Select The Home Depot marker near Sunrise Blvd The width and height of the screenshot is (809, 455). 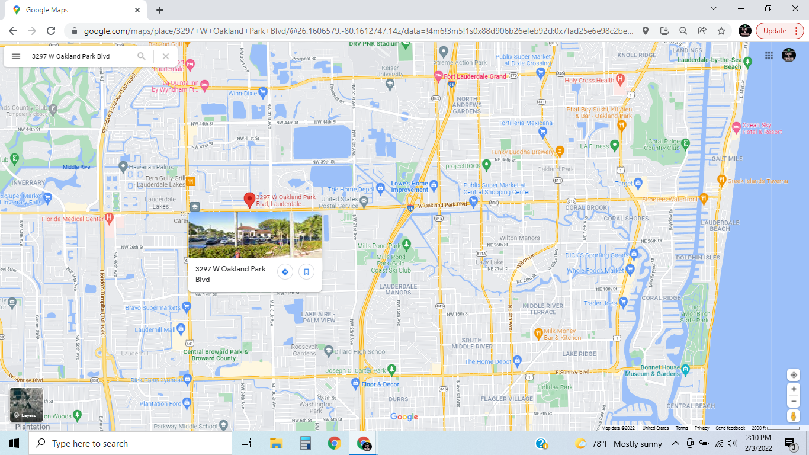click(517, 361)
